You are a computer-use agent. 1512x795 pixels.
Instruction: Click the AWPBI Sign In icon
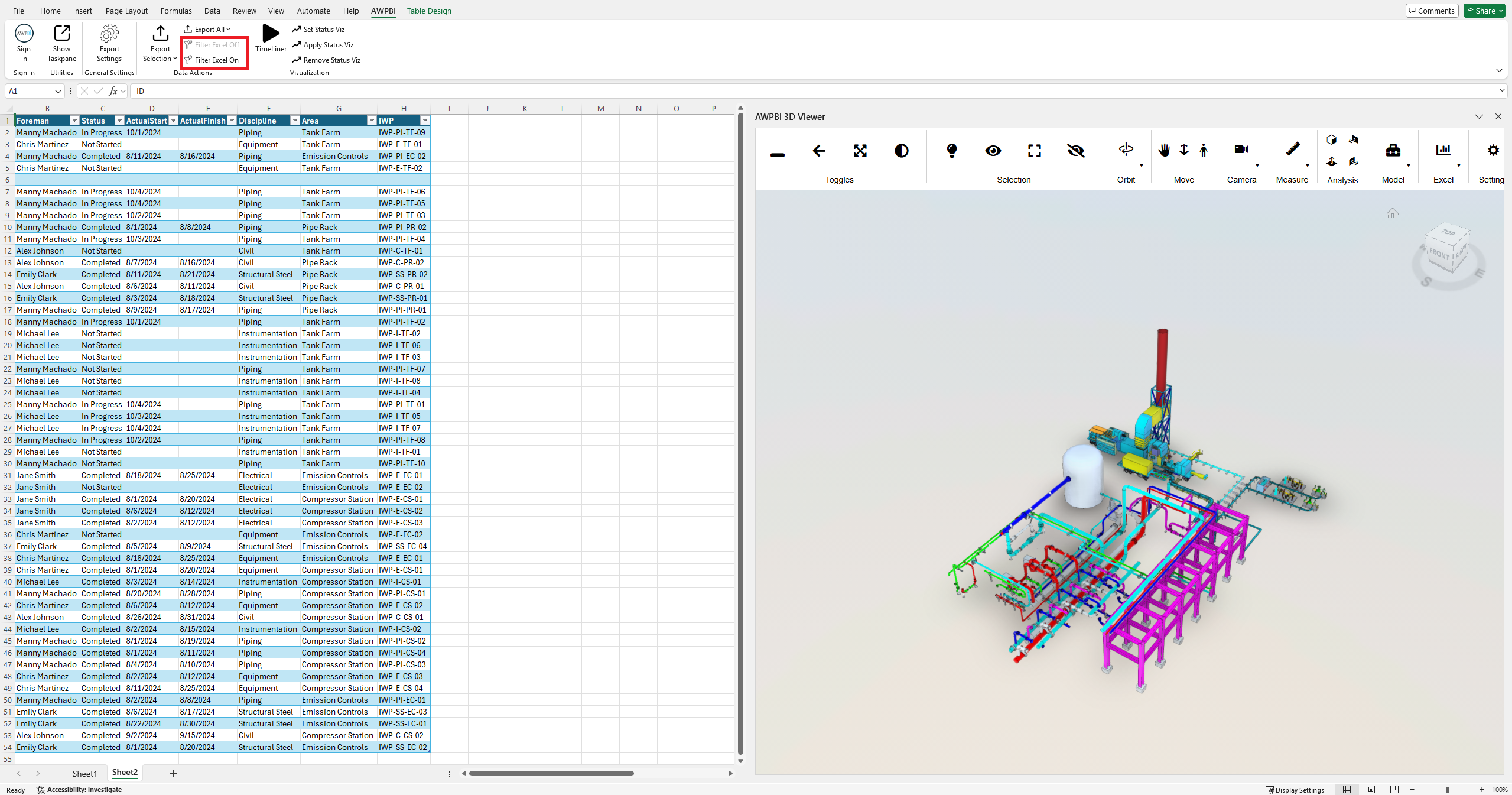coord(24,33)
